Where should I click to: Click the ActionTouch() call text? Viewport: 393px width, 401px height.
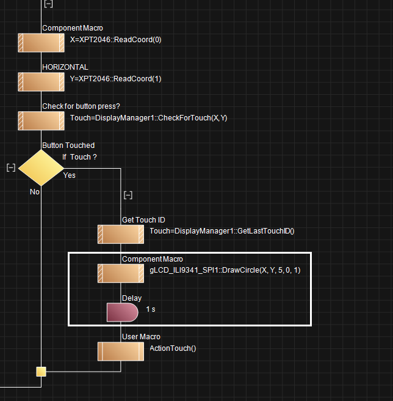(x=173, y=348)
